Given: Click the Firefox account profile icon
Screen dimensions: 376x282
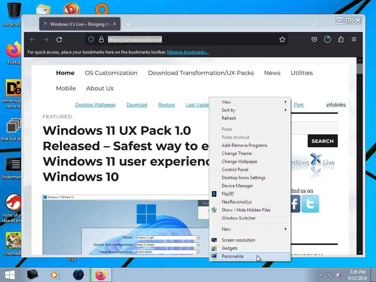Looking at the screenshot, I should 328,39.
